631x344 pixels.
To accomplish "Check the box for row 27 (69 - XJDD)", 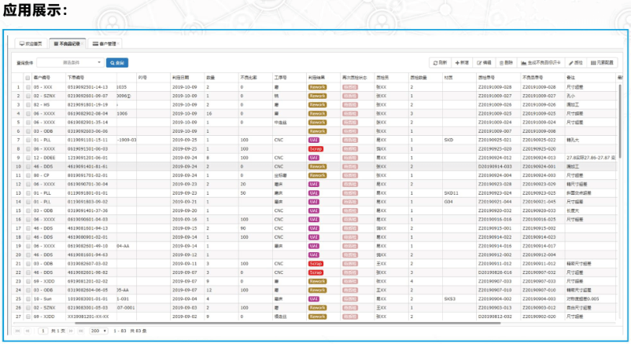I will 28,317.
